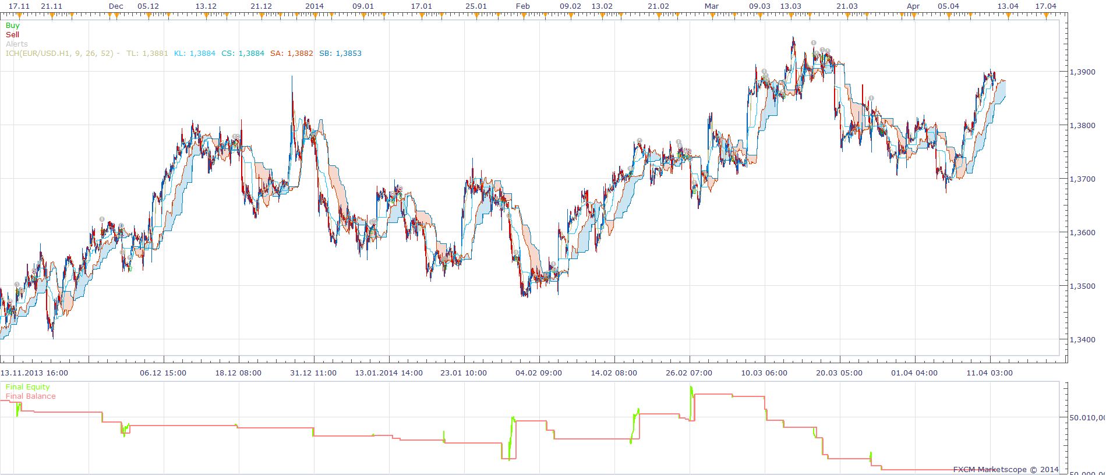Click the Feb label on top timeline
Viewport: 1106px width, 475px height.
[x=523, y=6]
